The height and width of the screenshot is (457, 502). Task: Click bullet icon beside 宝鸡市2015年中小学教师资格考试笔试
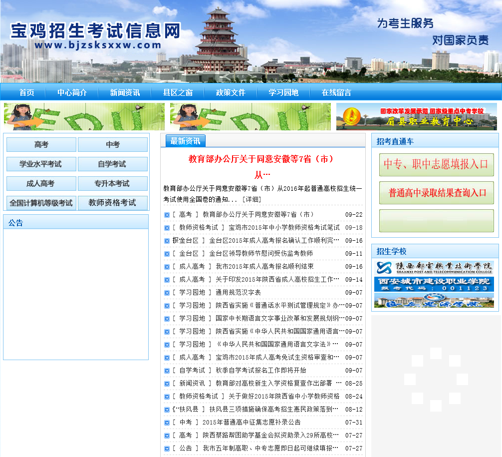(x=167, y=228)
